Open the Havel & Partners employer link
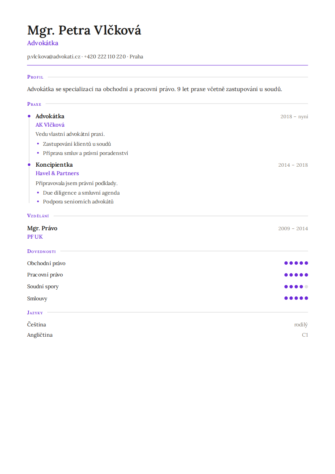Image resolution: width=335 pixels, height=474 pixels. coord(57,173)
